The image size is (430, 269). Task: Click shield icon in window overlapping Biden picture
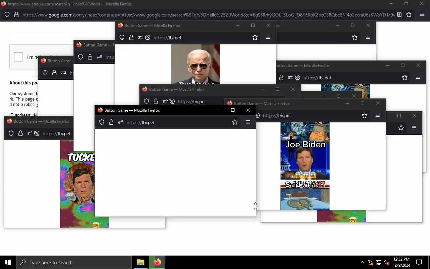[x=146, y=102]
